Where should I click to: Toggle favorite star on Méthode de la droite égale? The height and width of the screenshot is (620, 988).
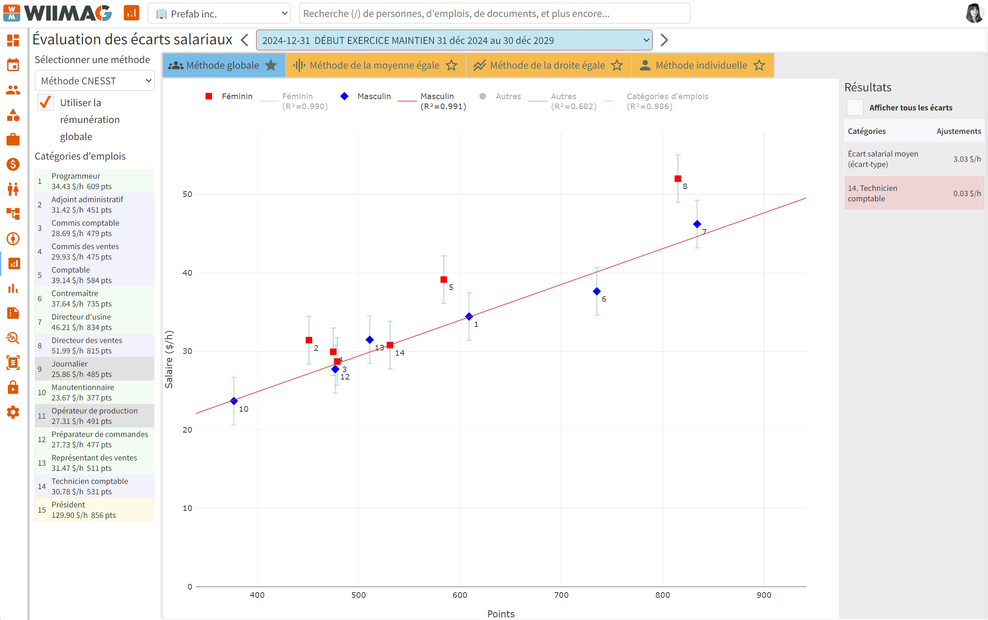pyautogui.click(x=617, y=65)
